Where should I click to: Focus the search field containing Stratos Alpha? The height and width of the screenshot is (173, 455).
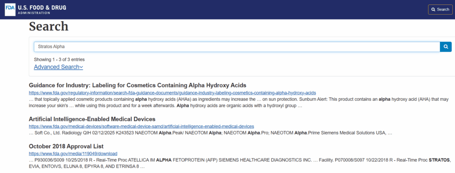click(237, 46)
